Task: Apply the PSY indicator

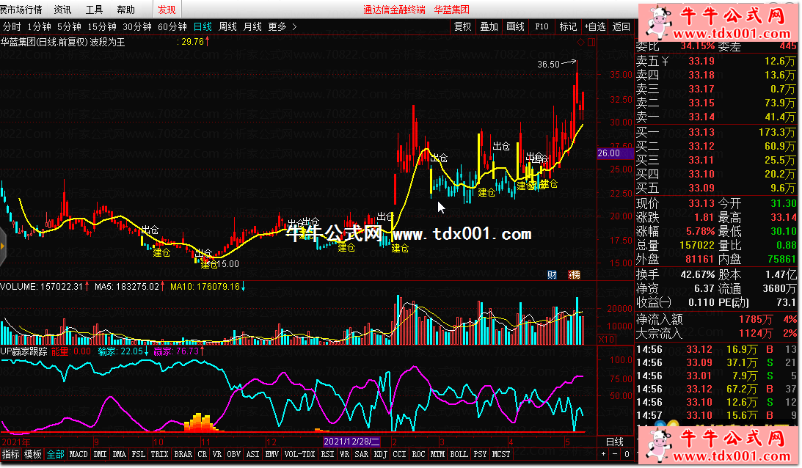Action: point(481,454)
